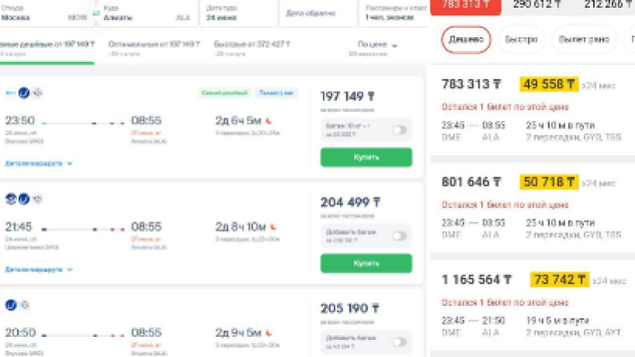This screenshot has height=357, width=635.
Task: Click the airline logo on the 197 149 ₸ flight
Action: pos(23,93)
